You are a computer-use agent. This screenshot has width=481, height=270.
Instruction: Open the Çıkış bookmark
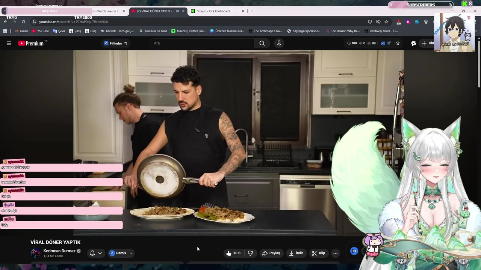tap(75, 31)
